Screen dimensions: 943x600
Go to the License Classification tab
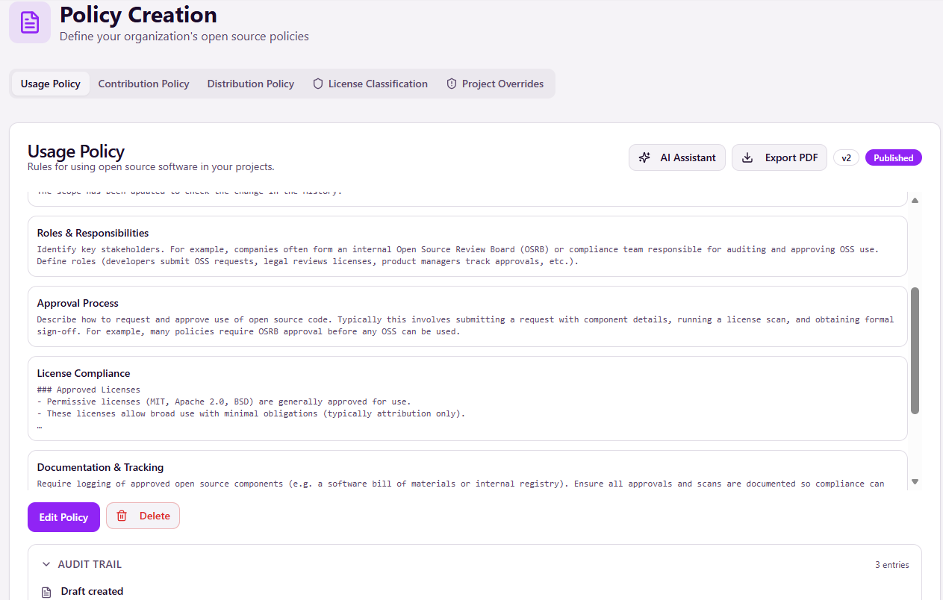tap(370, 84)
